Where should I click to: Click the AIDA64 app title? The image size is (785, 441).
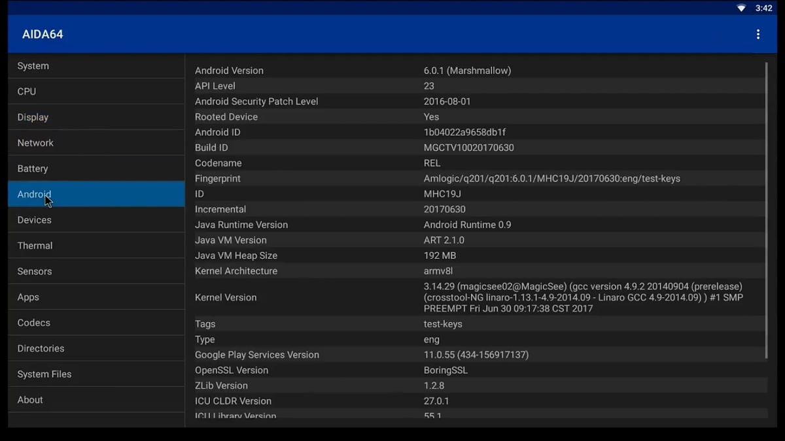[43, 34]
